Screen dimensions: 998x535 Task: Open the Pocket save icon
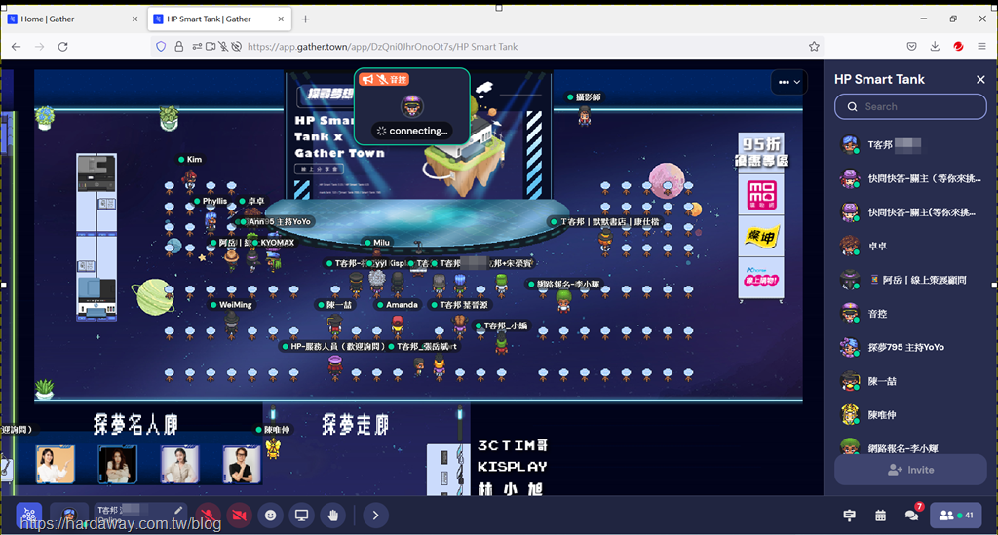(x=912, y=47)
